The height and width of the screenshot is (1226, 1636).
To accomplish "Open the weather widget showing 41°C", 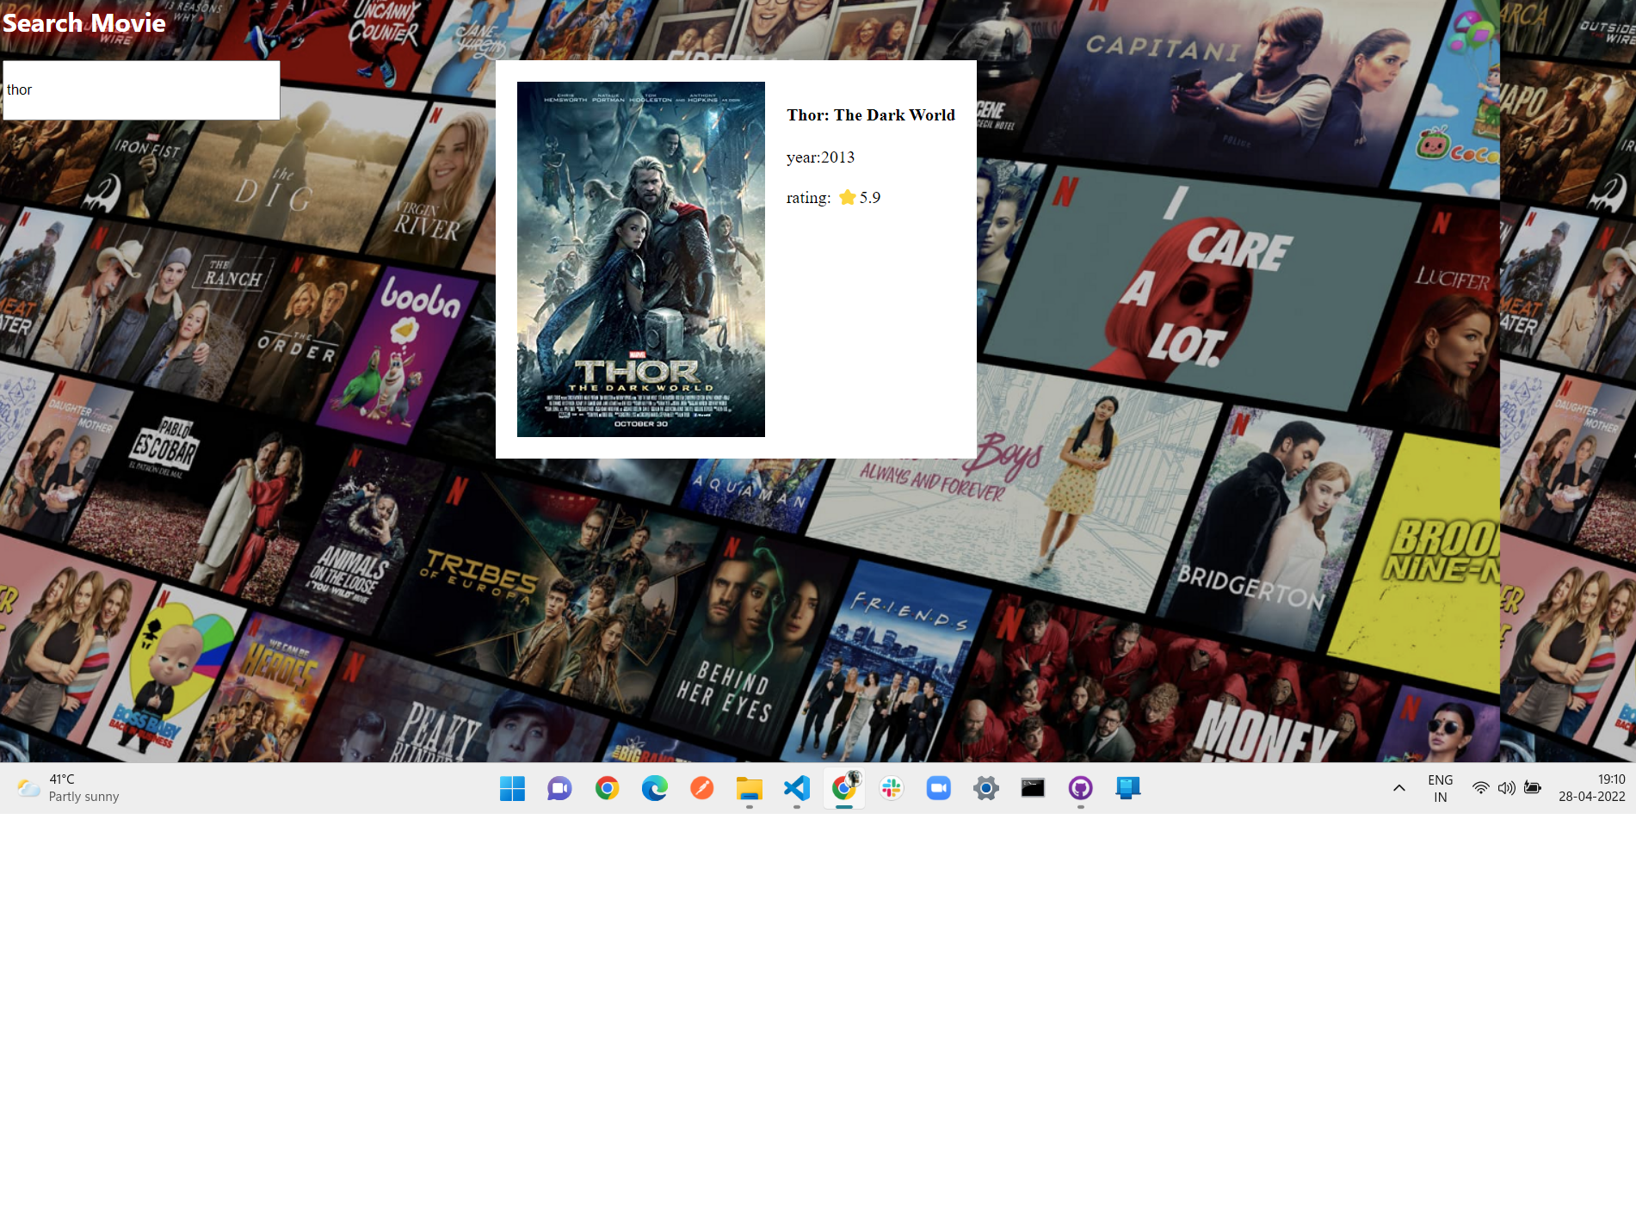I will tap(69, 788).
